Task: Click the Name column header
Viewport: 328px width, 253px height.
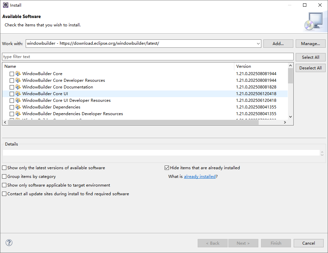Action: pyautogui.click(x=118, y=66)
